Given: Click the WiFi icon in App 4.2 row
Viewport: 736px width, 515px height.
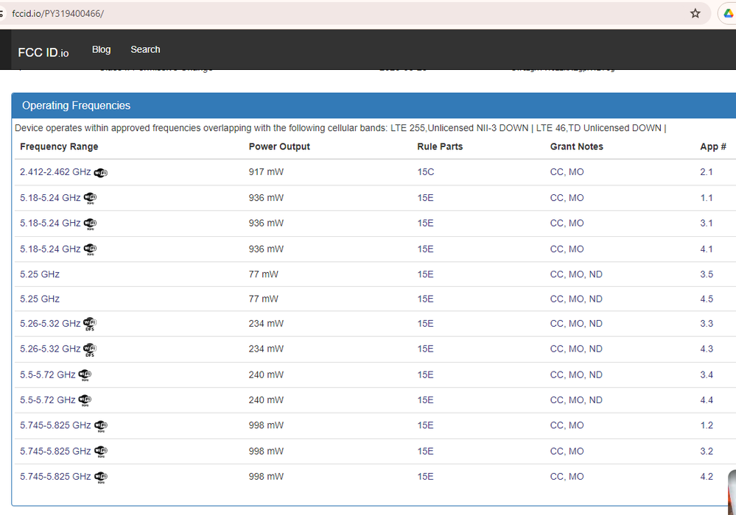Looking at the screenshot, I should [x=101, y=477].
